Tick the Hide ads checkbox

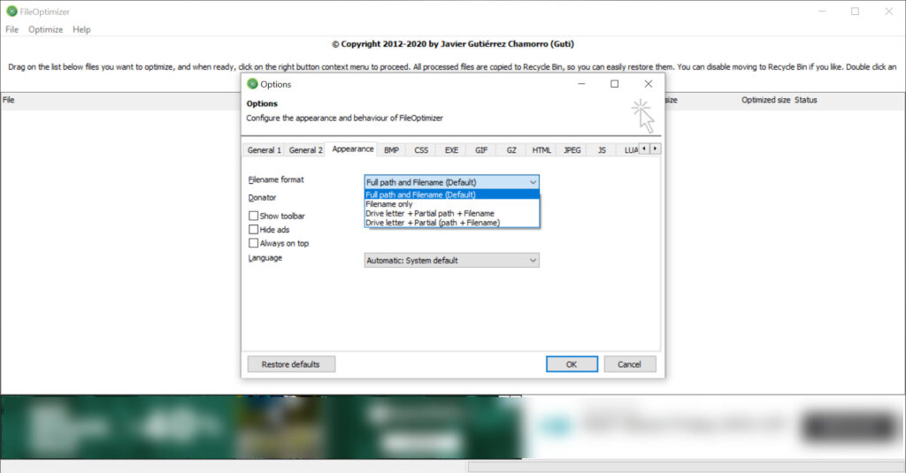pyautogui.click(x=253, y=230)
